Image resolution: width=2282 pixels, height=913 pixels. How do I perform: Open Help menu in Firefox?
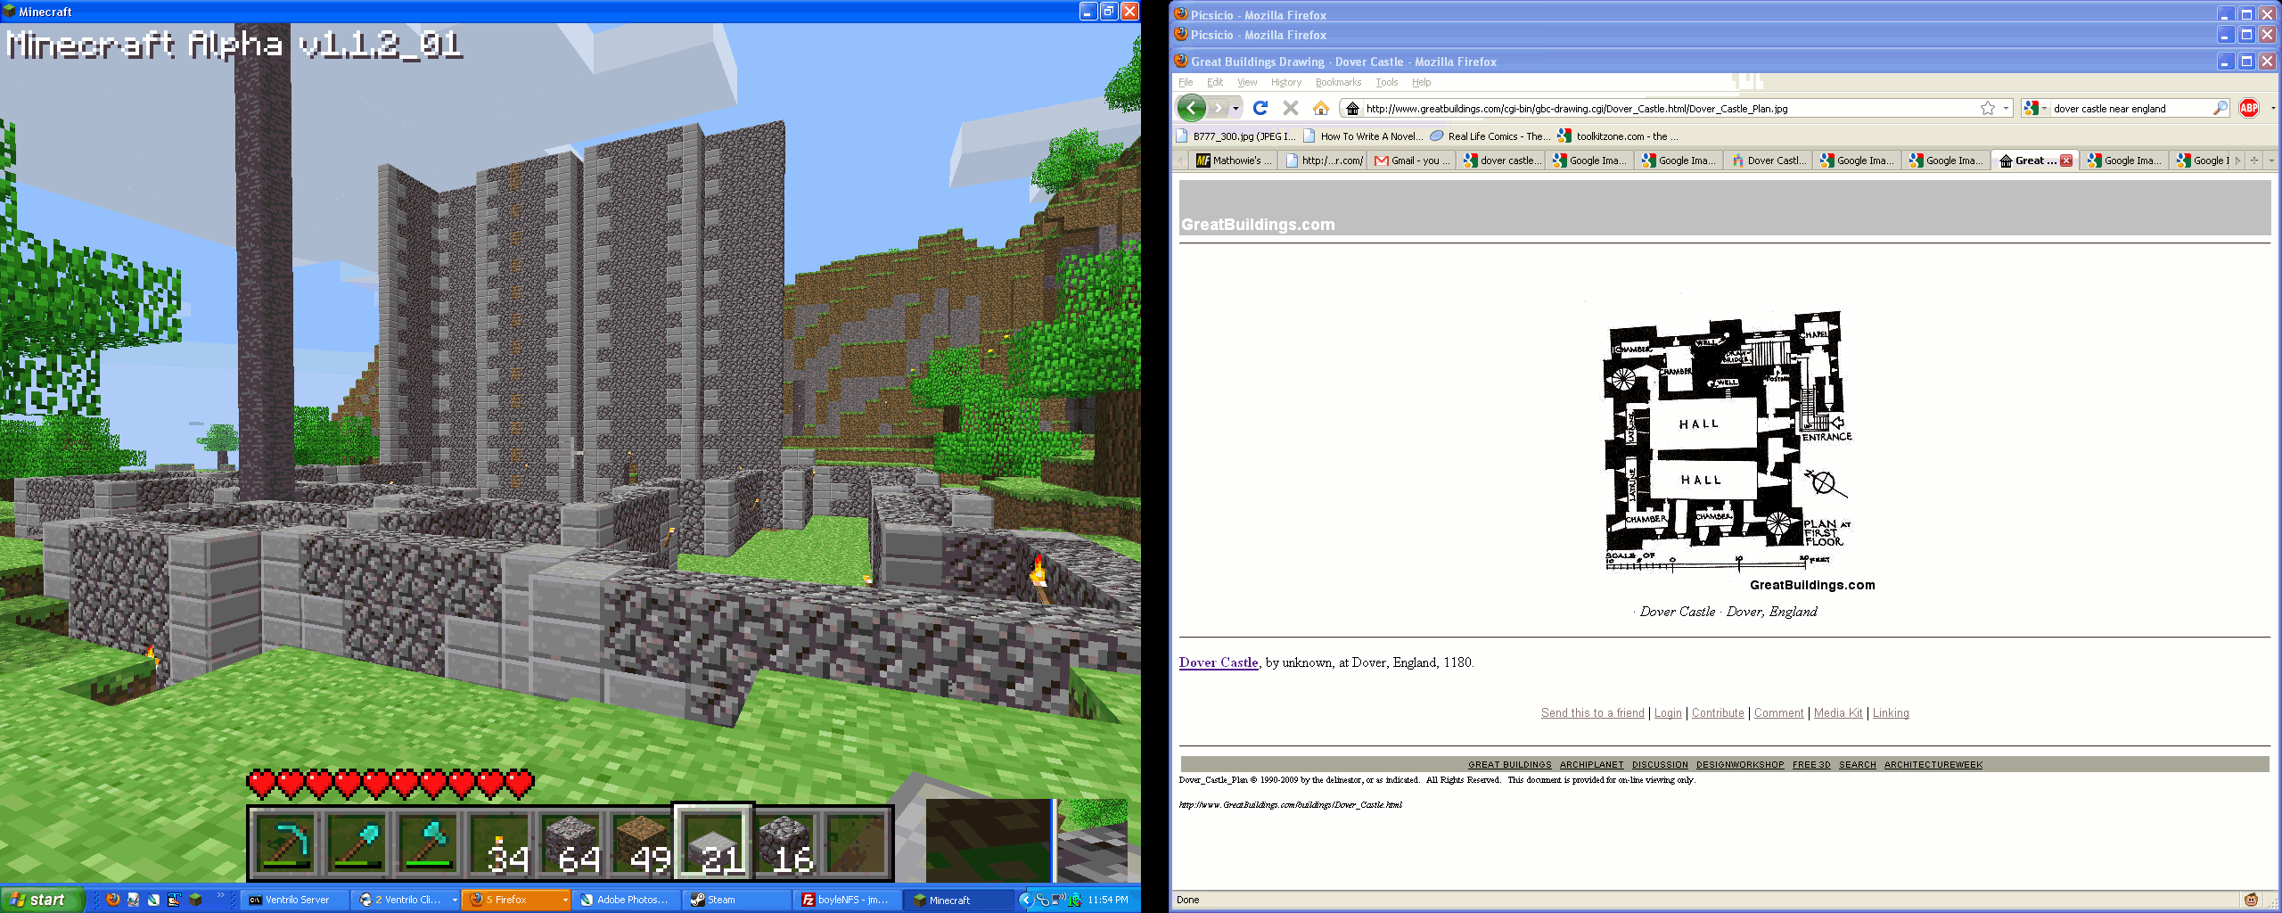1421,82
